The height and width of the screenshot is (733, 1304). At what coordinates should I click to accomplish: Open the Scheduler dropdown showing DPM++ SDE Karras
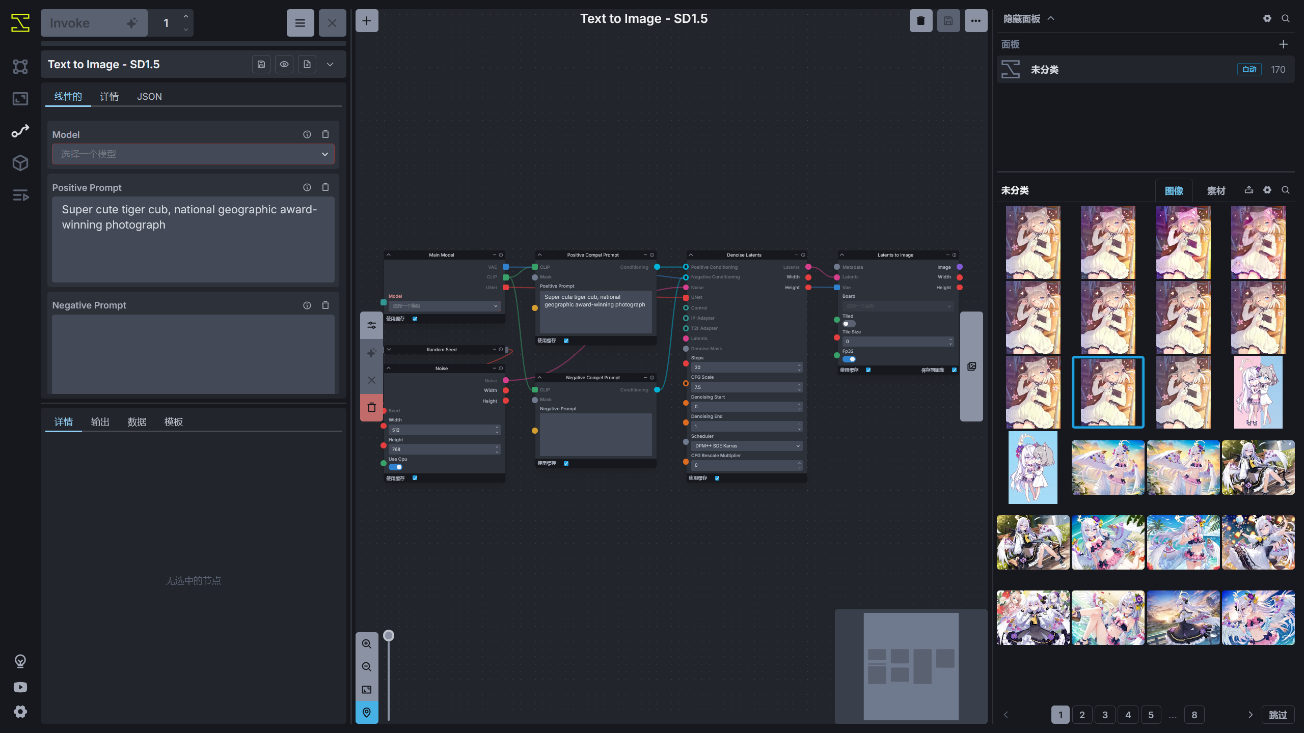(746, 445)
